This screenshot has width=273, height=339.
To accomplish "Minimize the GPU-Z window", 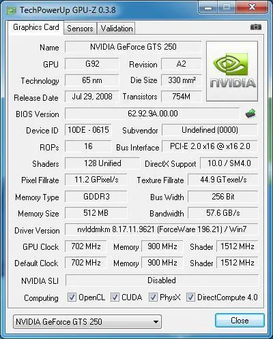I will click(208, 7).
